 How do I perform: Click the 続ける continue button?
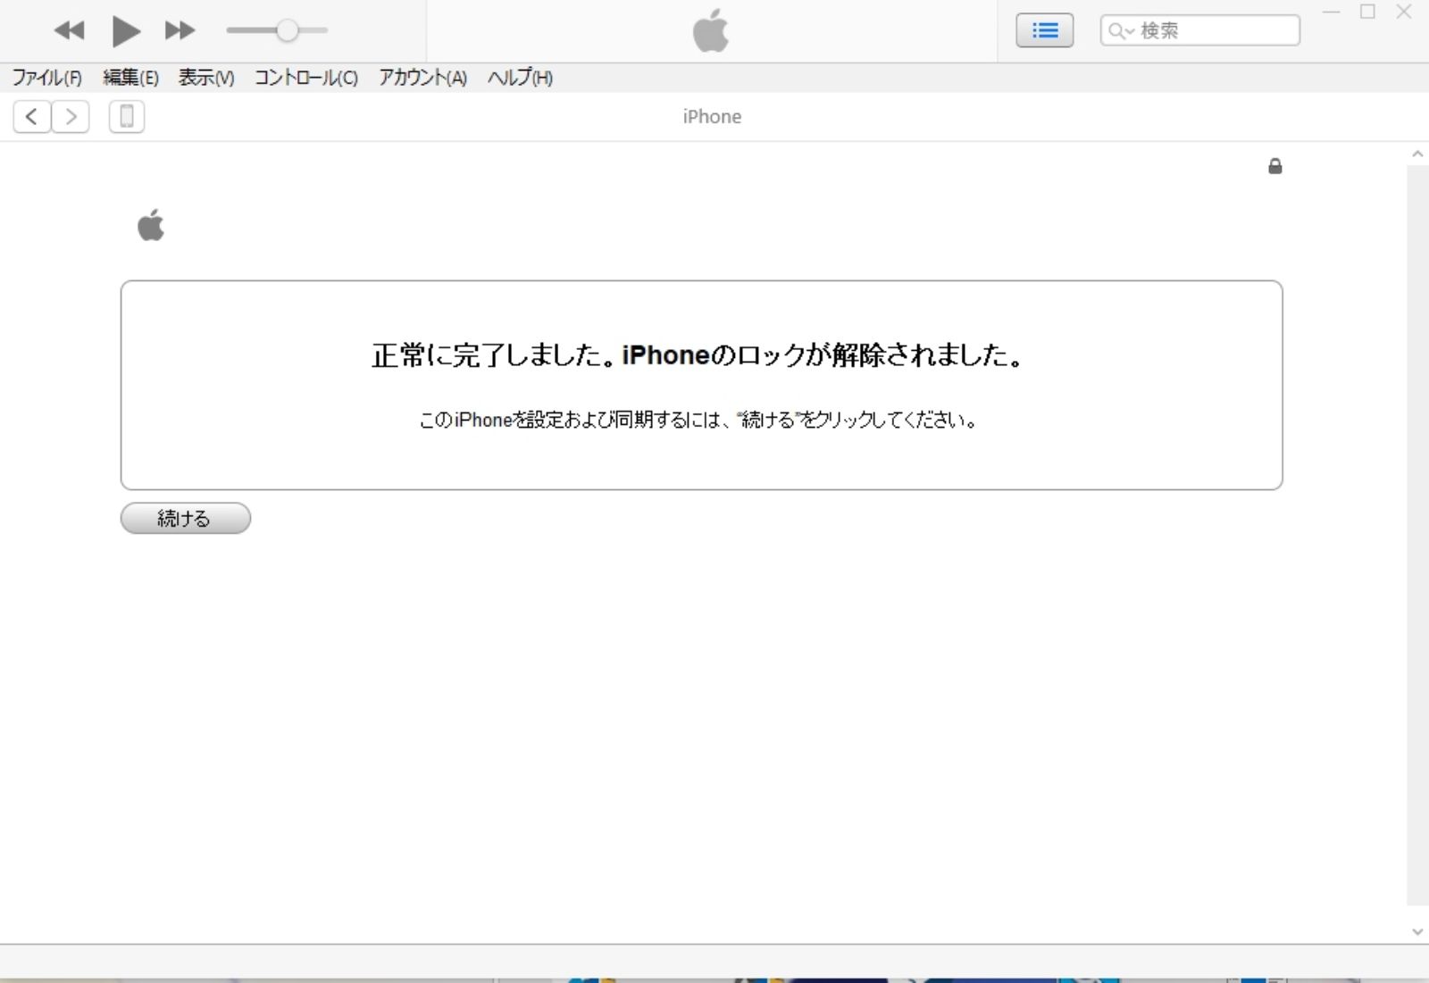186,518
